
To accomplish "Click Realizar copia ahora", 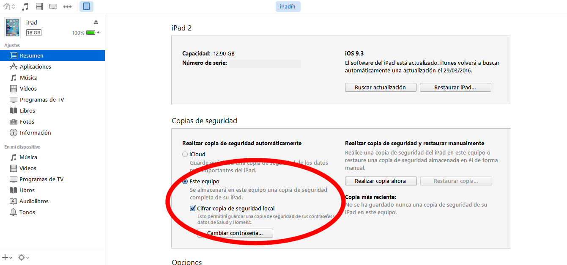I will (381, 181).
